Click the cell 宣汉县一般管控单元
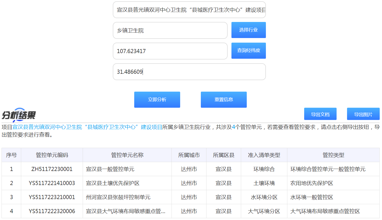This screenshot has height=220, width=382. pos(127,169)
